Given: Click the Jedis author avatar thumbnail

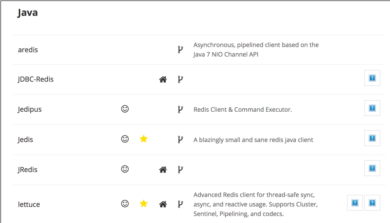Looking at the screenshot, I should (x=372, y=139).
